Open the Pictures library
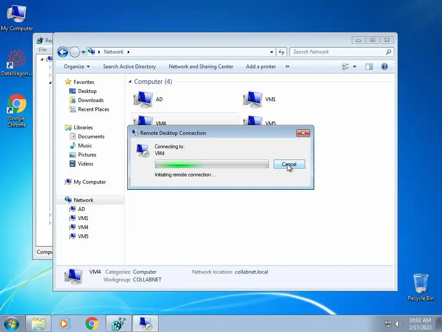This screenshot has width=442, height=332. click(87, 155)
